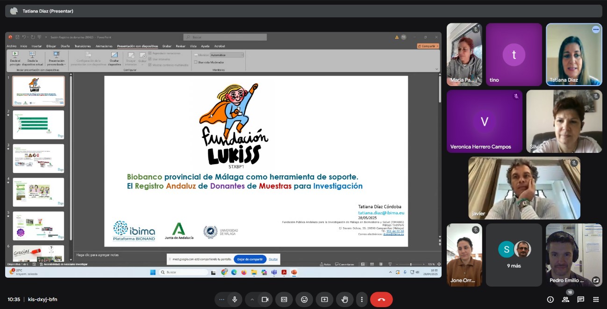Toggle Reproducir narraciones checkbox
Image resolution: width=607 pixels, height=309 pixels.
coord(150,53)
